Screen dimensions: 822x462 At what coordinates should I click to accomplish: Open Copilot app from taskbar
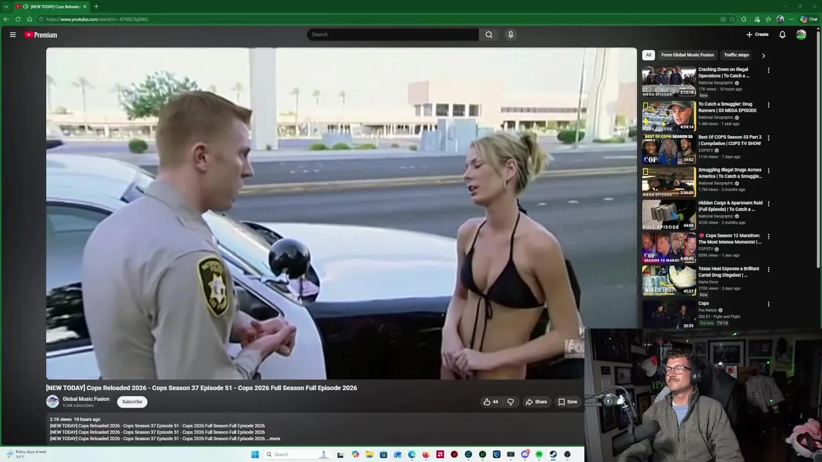coord(355,454)
